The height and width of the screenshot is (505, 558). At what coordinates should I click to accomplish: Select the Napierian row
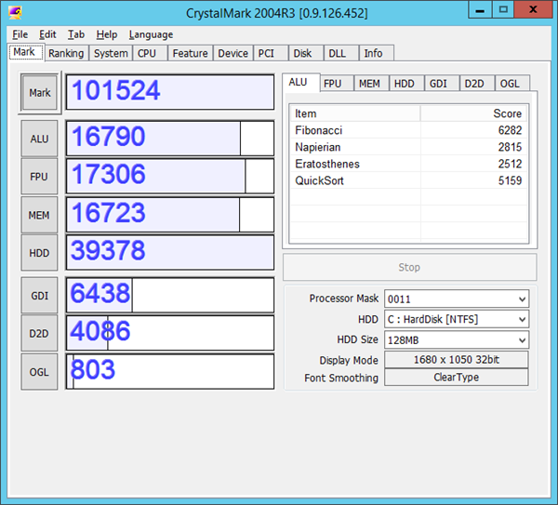click(408, 147)
